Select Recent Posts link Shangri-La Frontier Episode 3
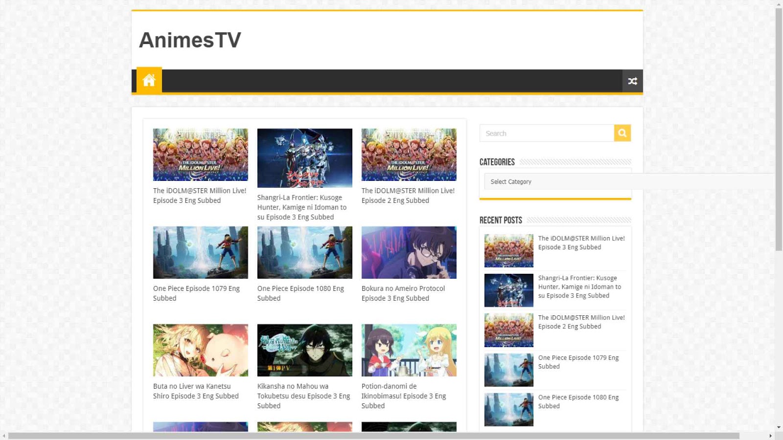Viewport: 783px width, 440px height. (579, 287)
